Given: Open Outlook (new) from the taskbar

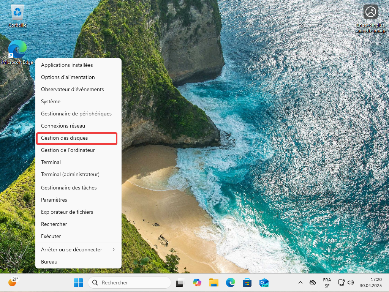Looking at the screenshot, I should (x=264, y=283).
